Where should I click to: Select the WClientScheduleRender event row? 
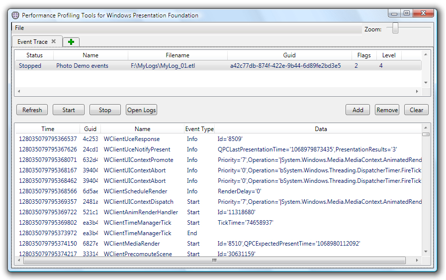tap(218, 191)
